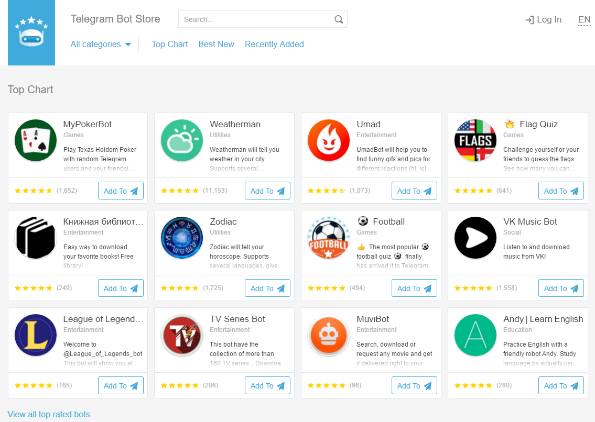Viewport: 595px width, 422px height.
Task: Click the Utilities category under Zodiac
Action: coord(220,232)
